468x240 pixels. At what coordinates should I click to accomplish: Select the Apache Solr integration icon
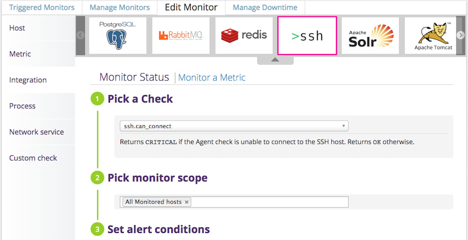pos(370,36)
